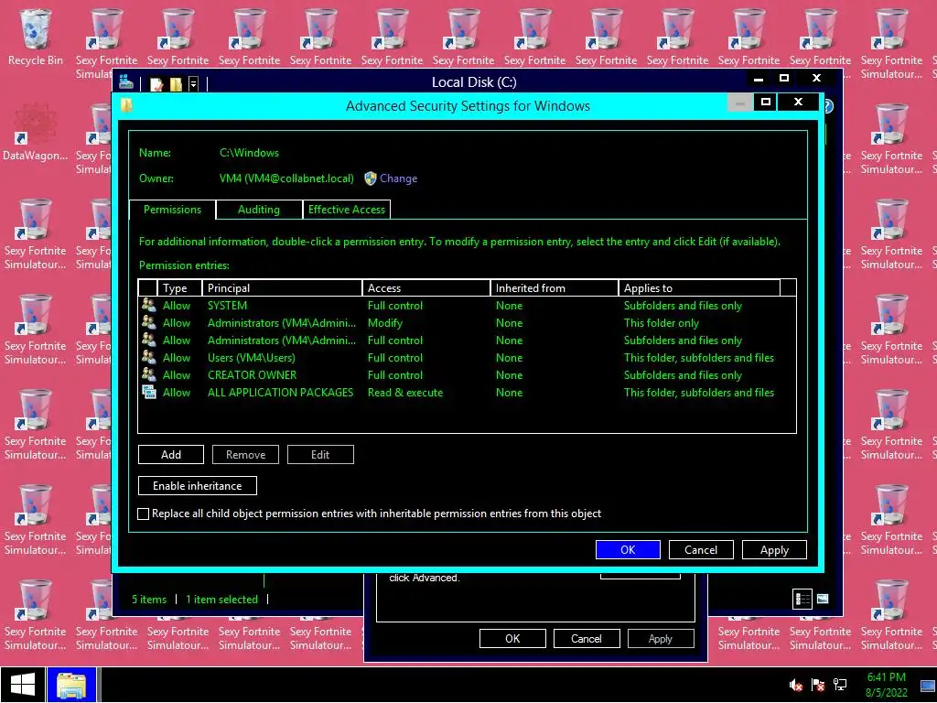Switch Local Disk window to large icons view
This screenshot has height=703, width=937.
823,599
